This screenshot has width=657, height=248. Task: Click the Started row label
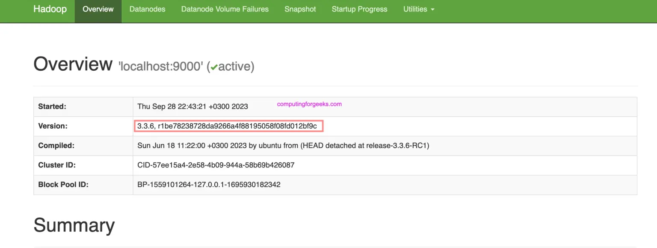coord(52,107)
